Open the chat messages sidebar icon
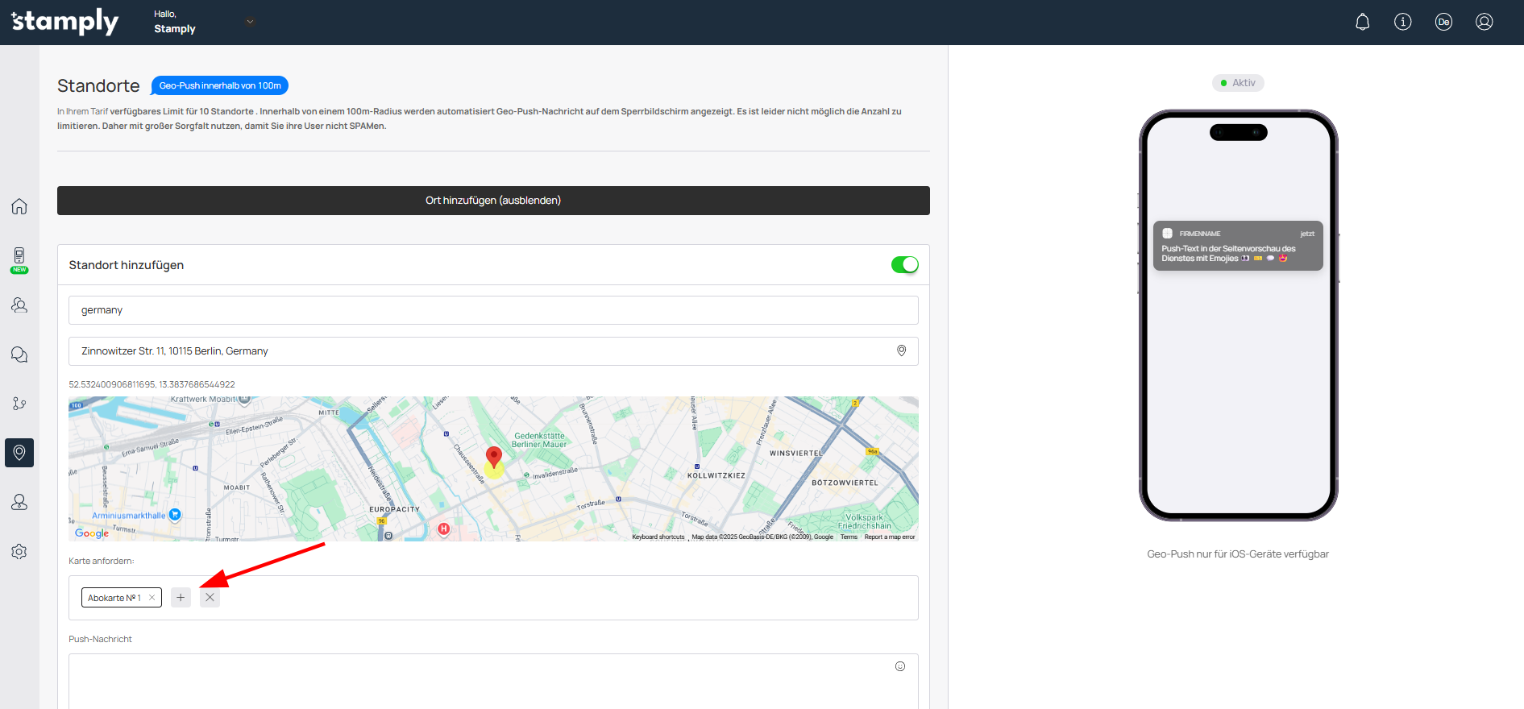Screen dimensions: 1524x709 click(19, 354)
